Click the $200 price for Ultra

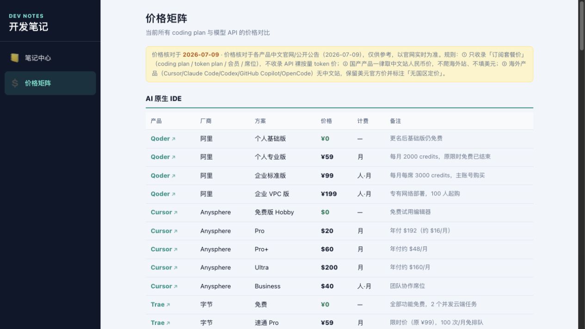click(329, 267)
